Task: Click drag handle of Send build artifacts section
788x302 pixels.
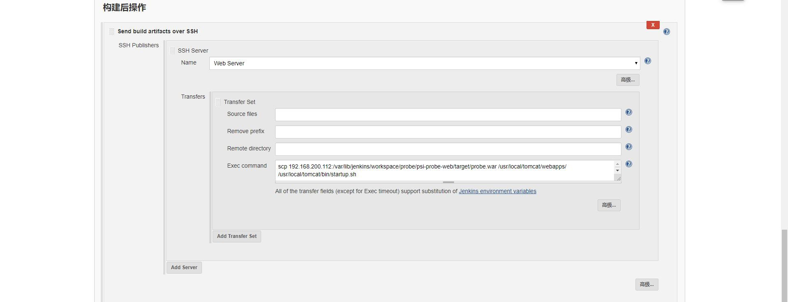Action: tap(112, 31)
